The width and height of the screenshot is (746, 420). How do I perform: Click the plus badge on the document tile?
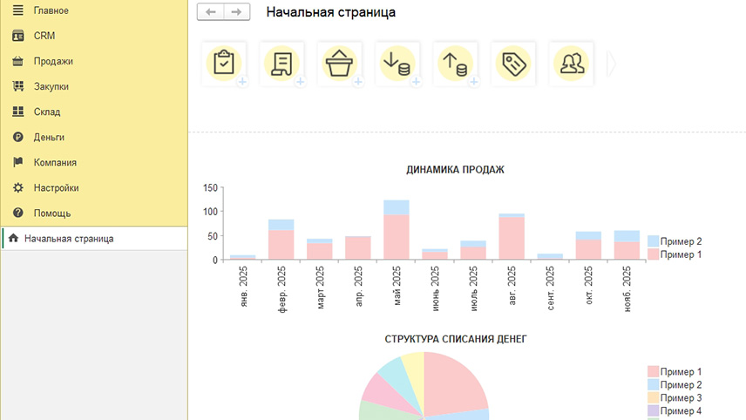[x=300, y=82]
